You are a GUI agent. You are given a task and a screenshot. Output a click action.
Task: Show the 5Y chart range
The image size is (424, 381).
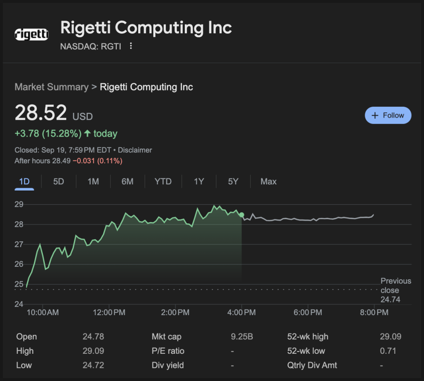click(233, 181)
